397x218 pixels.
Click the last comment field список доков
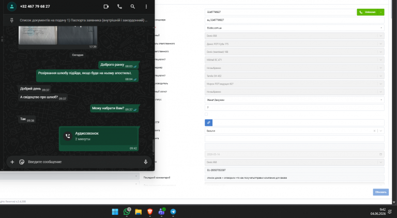(295, 178)
